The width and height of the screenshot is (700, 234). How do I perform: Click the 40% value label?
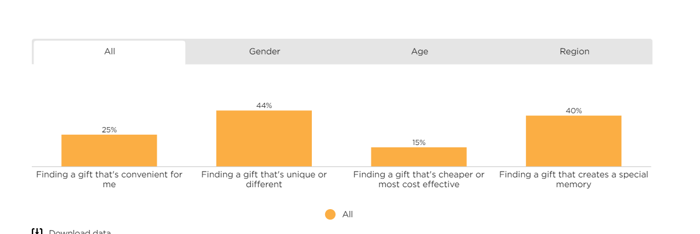click(x=574, y=111)
